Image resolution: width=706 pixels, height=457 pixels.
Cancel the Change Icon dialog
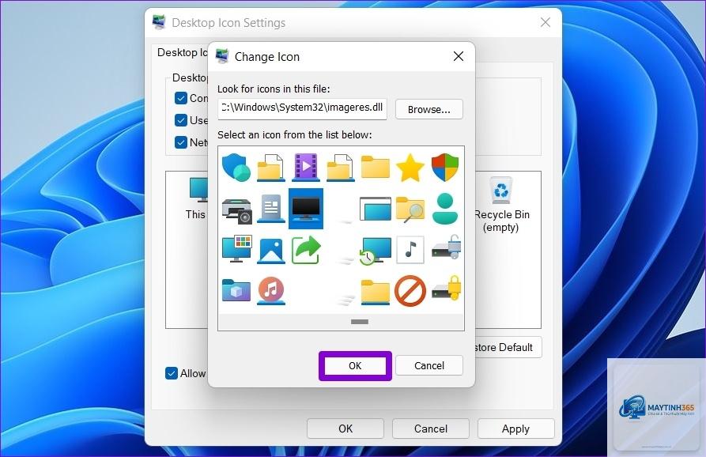coord(429,365)
